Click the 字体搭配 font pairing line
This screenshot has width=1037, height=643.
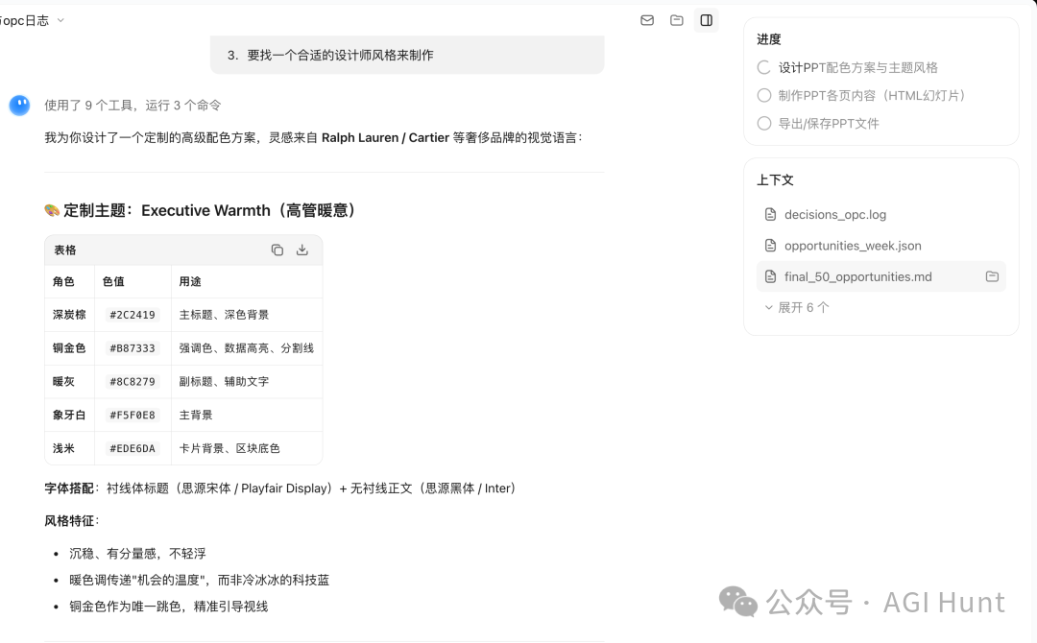[281, 488]
